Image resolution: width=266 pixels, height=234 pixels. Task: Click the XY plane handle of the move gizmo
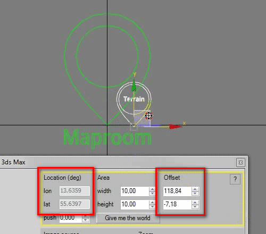click(142, 118)
